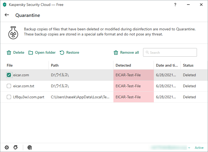The height and width of the screenshot is (152, 208).
Task: Sort by the Path column header
Action: [x=81, y=65]
